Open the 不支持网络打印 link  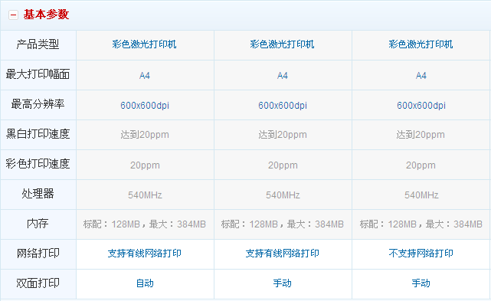coord(421,254)
